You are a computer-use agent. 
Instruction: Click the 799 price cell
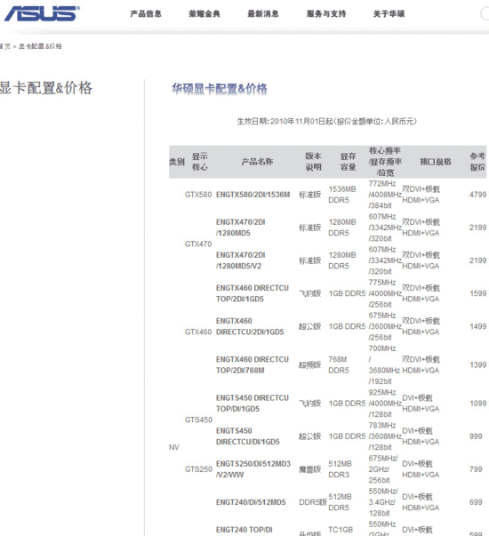(476, 469)
